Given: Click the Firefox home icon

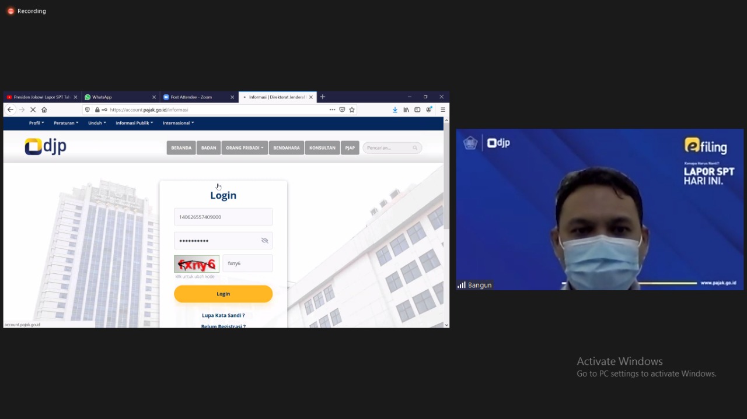Looking at the screenshot, I should point(44,110).
